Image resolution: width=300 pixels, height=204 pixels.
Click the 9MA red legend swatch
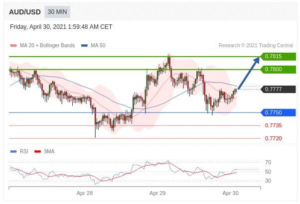37,151
